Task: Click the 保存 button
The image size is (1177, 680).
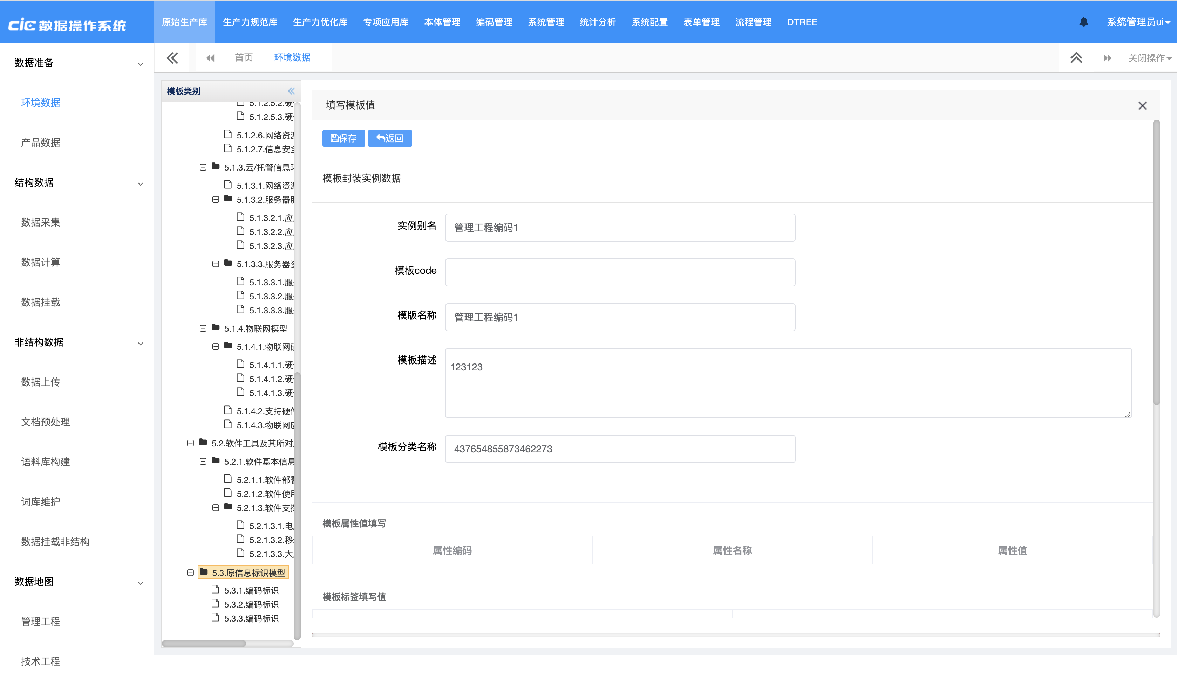Action: (343, 138)
